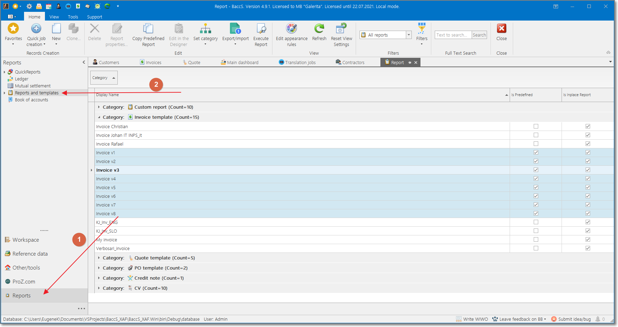Toggle Is Predefined for KJ_Inv_ENG
Image resolution: width=618 pixels, height=327 pixels.
pyautogui.click(x=536, y=222)
